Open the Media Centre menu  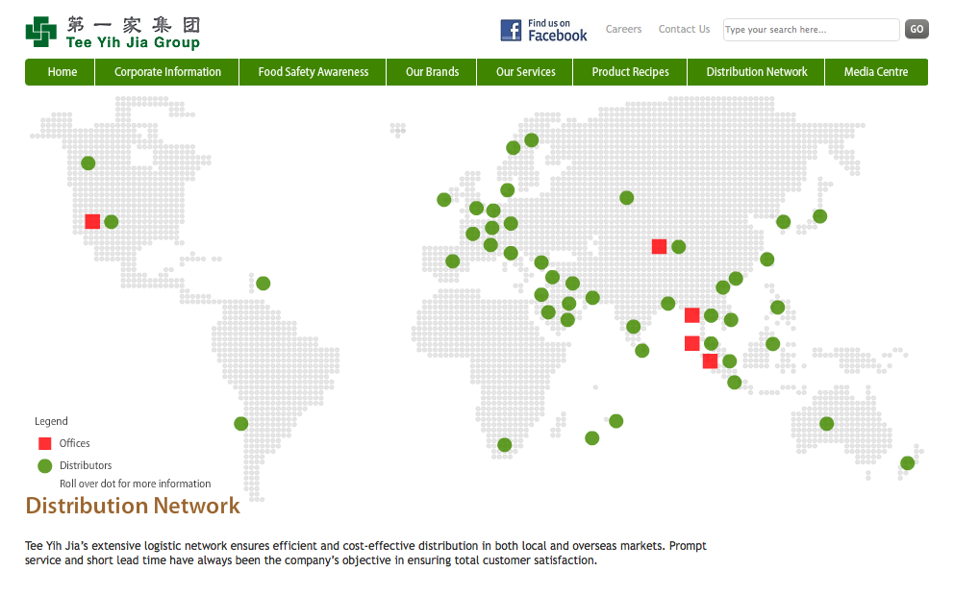click(875, 72)
